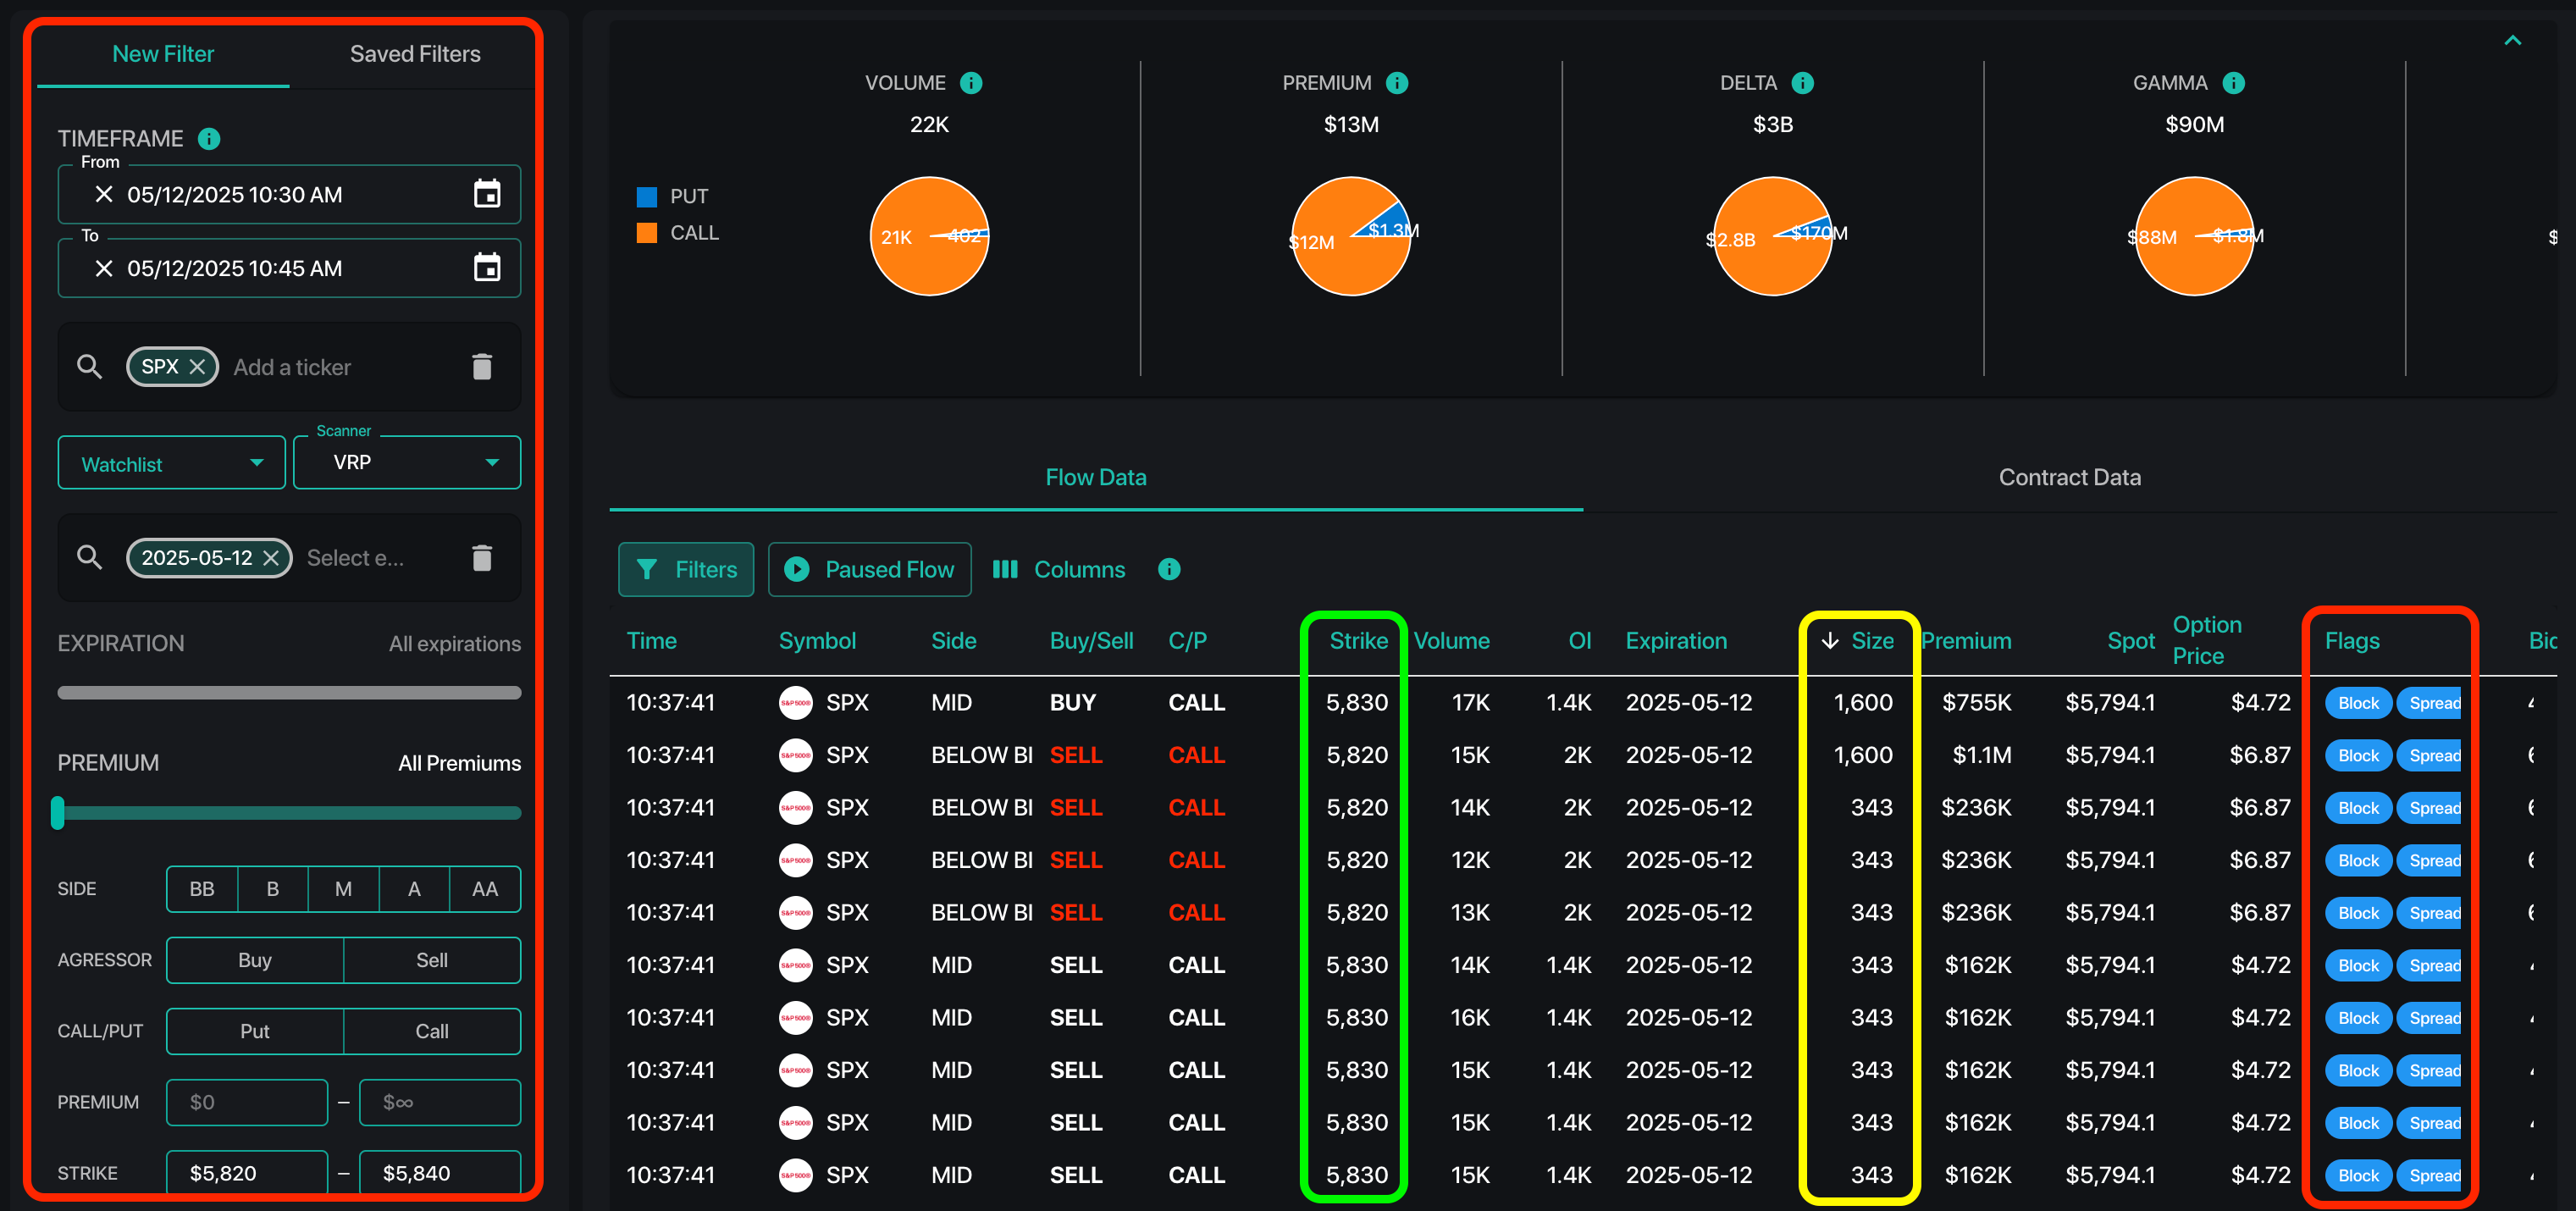
Task: Toggle the Sell aggressor filter
Action: click(x=431, y=960)
